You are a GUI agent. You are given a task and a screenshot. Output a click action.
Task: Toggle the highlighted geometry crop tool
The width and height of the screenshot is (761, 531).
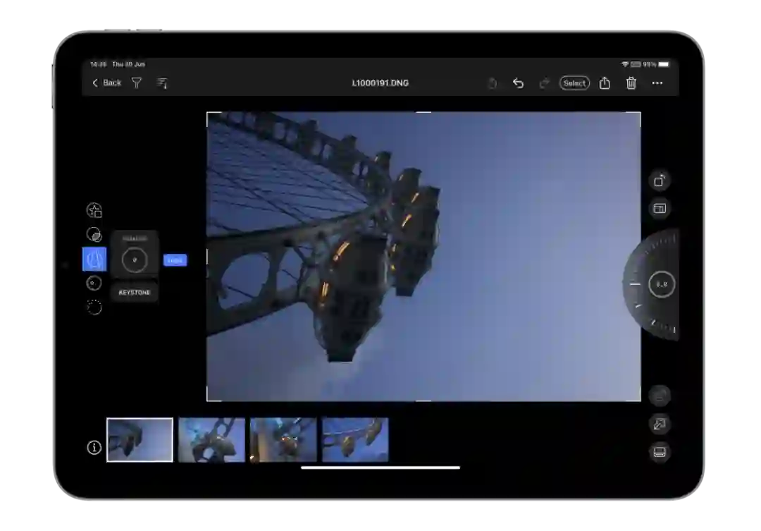click(x=94, y=260)
